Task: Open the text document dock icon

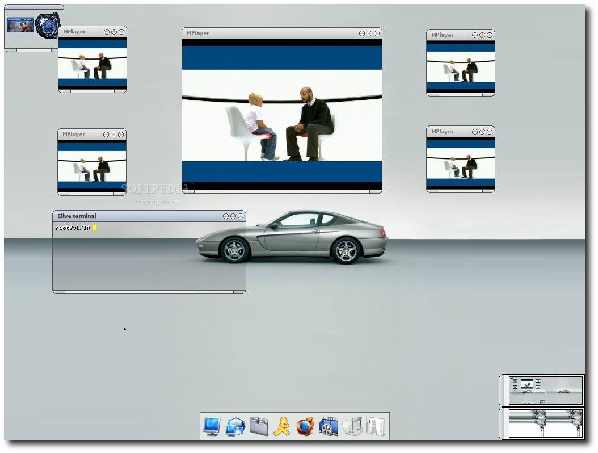Action: tap(376, 426)
